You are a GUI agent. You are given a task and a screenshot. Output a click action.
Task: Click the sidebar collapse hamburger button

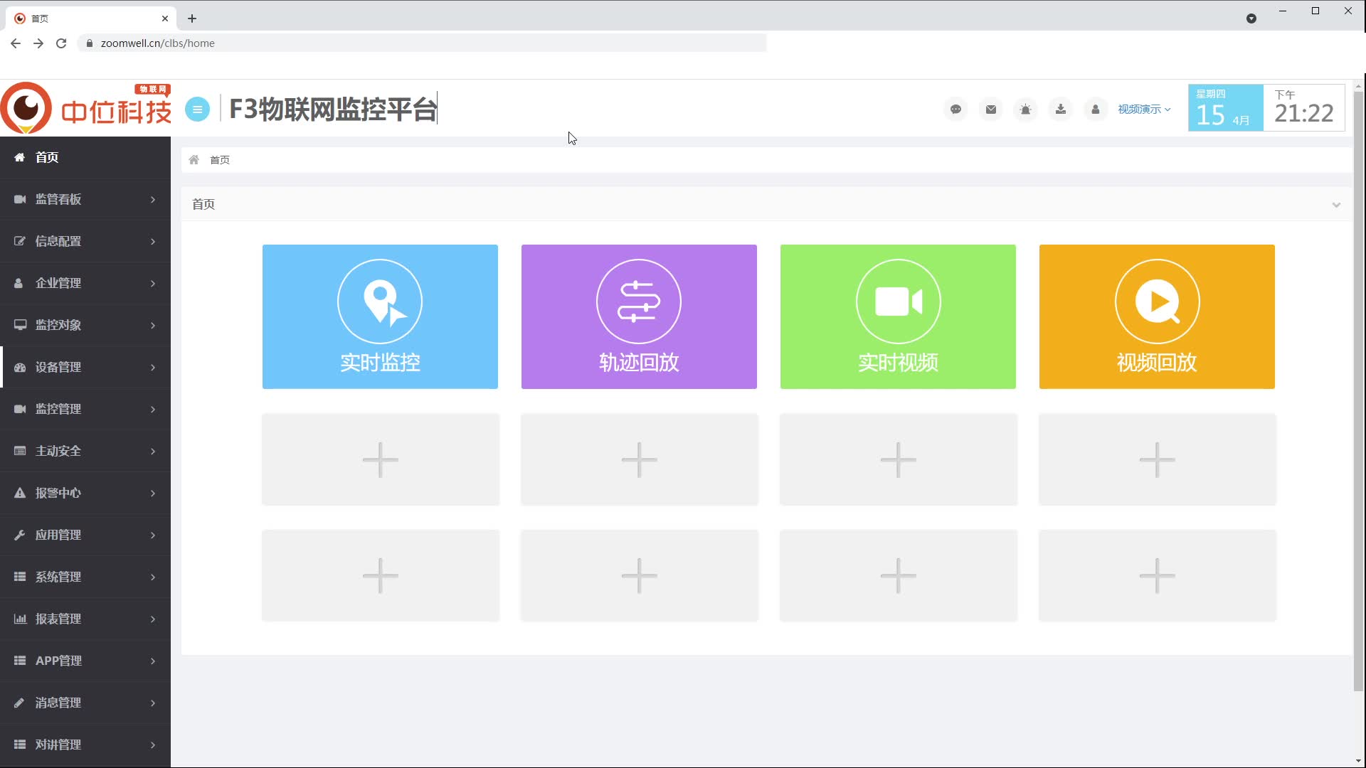point(197,109)
